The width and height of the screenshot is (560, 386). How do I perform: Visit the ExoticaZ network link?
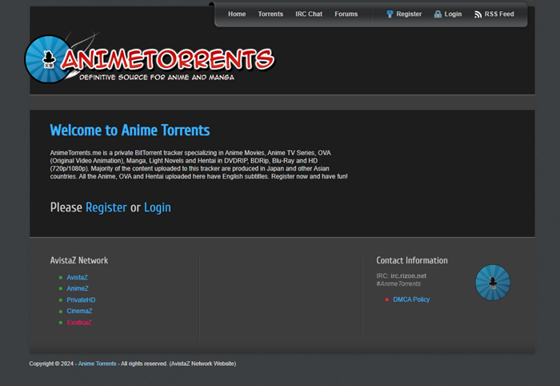tap(79, 323)
